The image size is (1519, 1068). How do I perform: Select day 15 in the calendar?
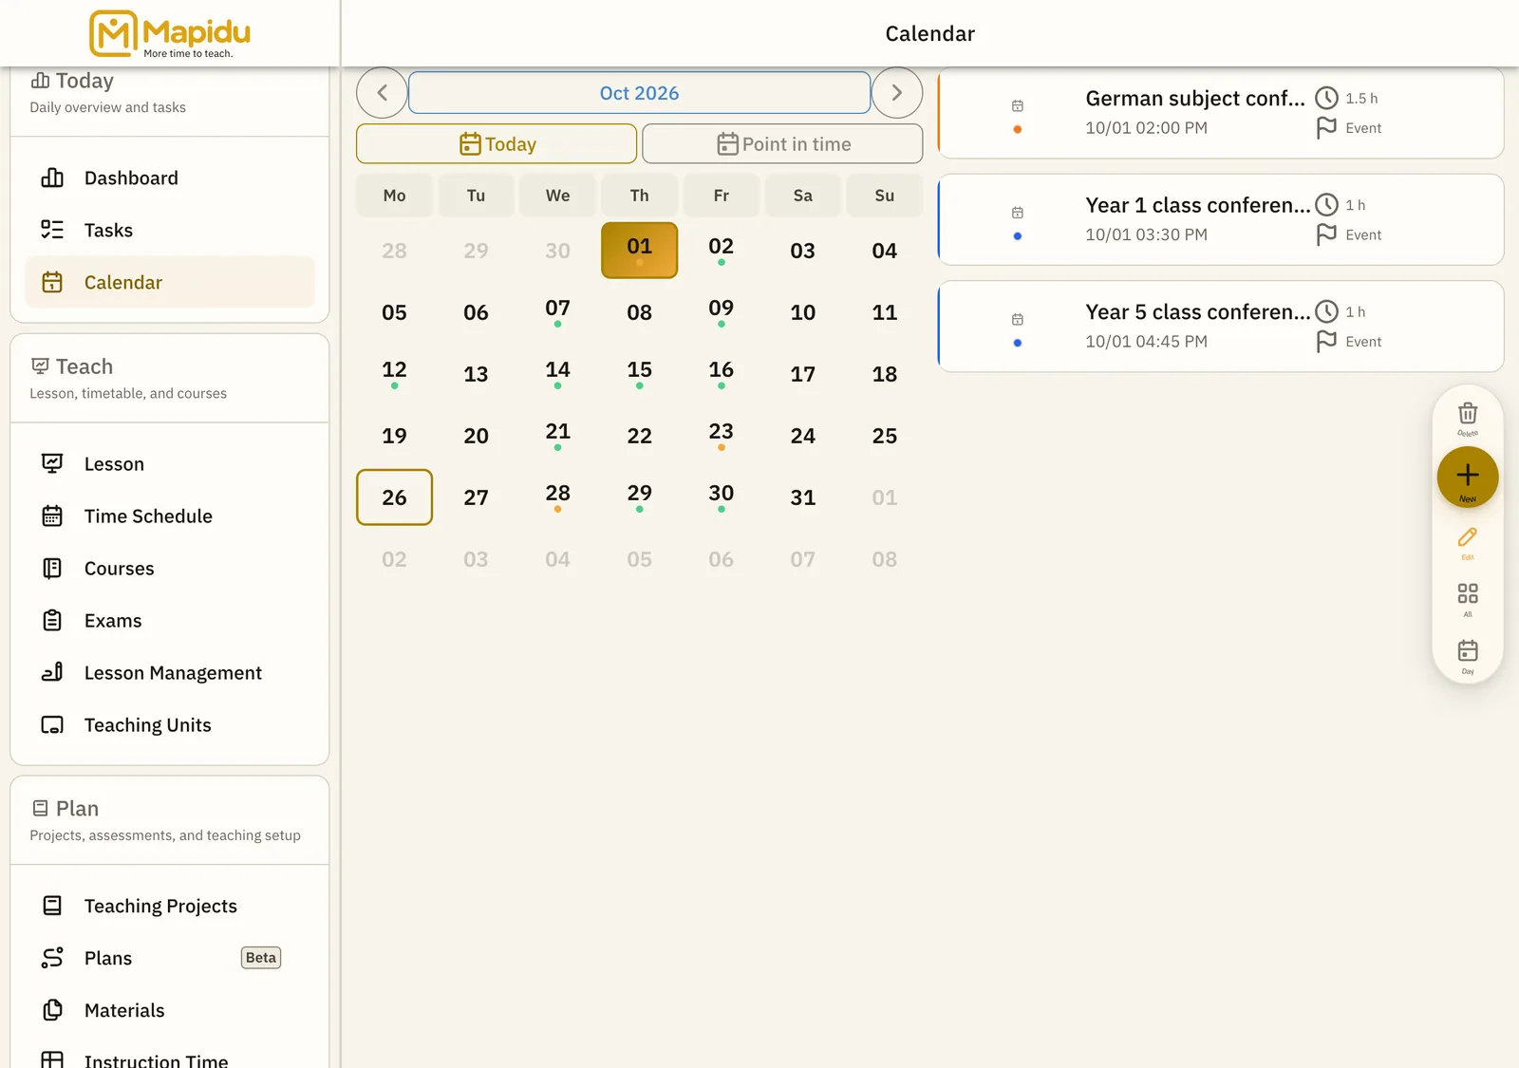(x=640, y=374)
